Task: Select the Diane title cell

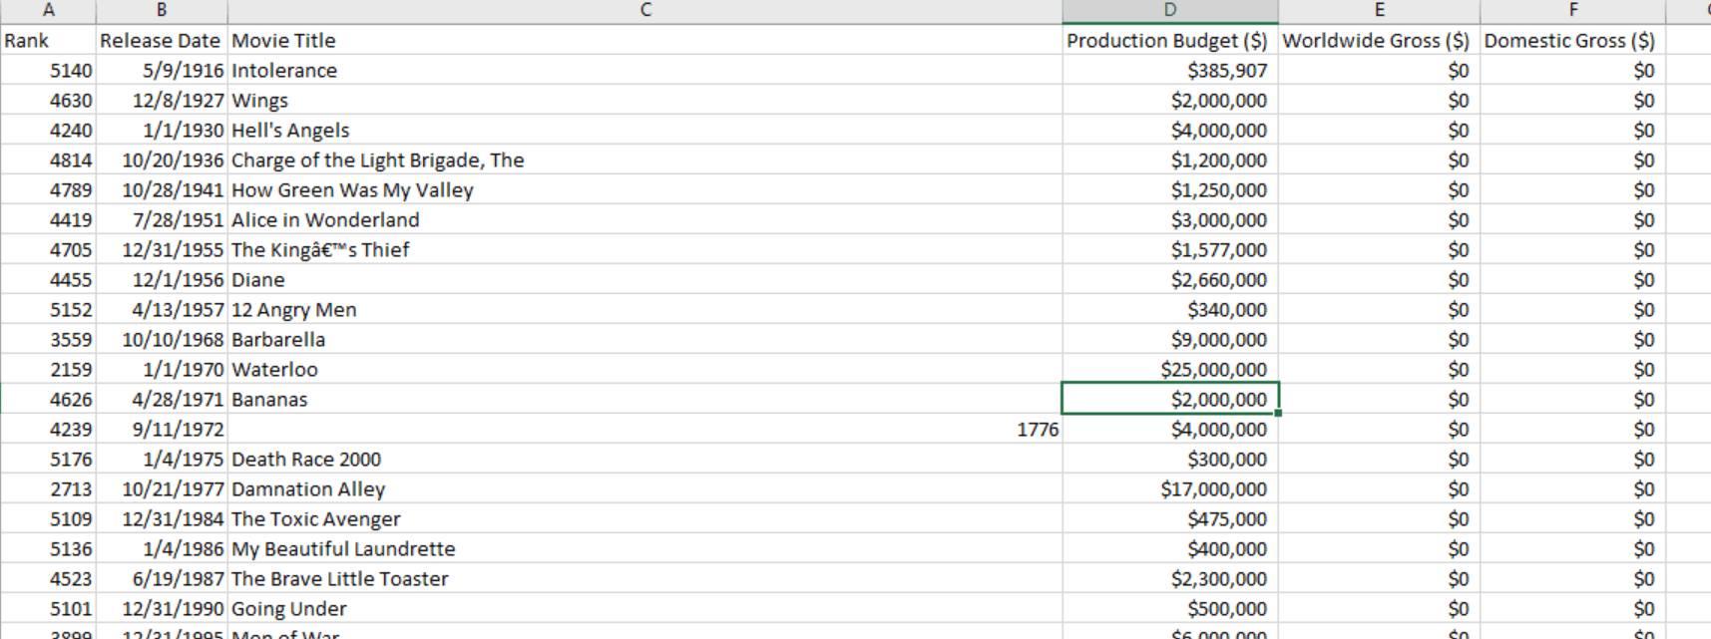Action: [645, 279]
